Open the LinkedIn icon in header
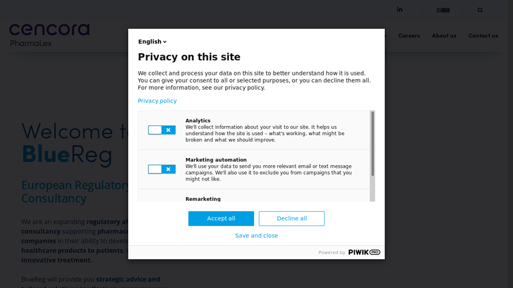513x288 pixels. click(x=399, y=10)
